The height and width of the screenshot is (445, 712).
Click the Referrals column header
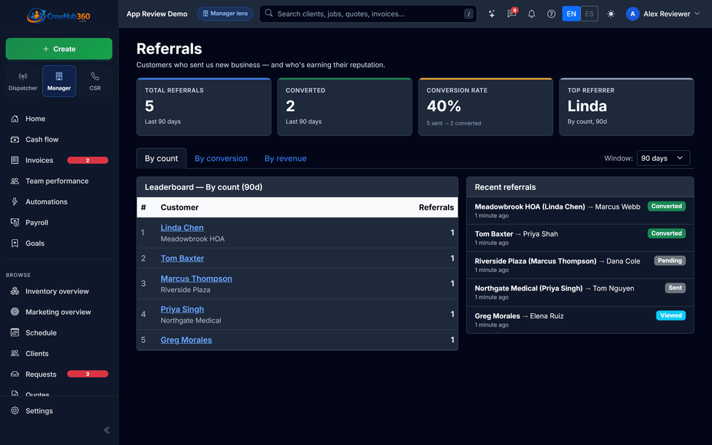[436, 207]
